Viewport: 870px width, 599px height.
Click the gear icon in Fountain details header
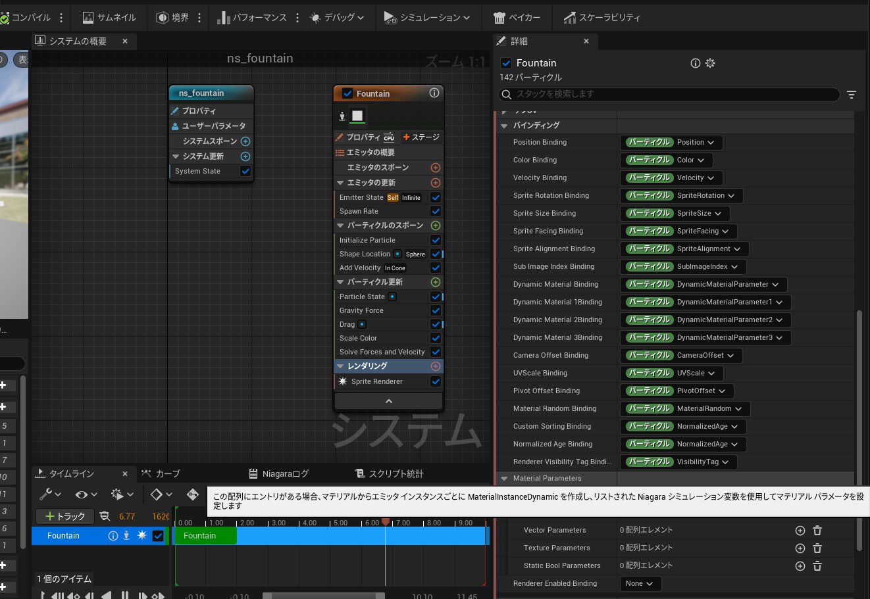tap(710, 63)
